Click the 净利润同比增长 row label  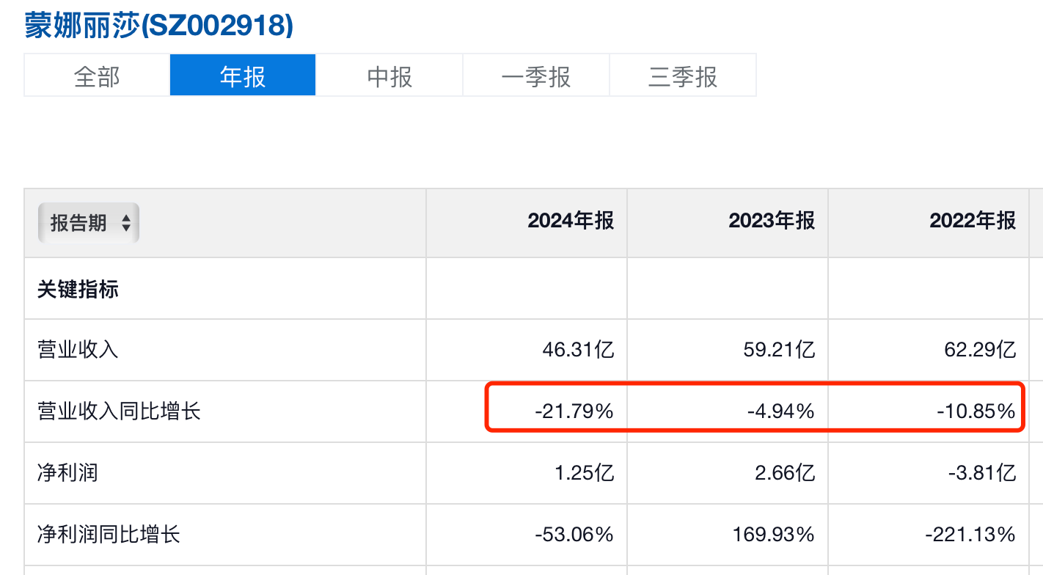coord(109,535)
